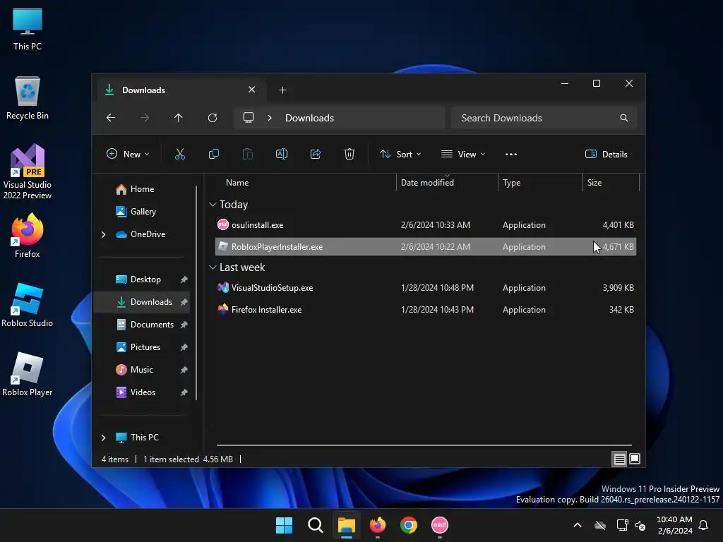Select VisualStudioSetup.exe file

[x=426, y=288]
